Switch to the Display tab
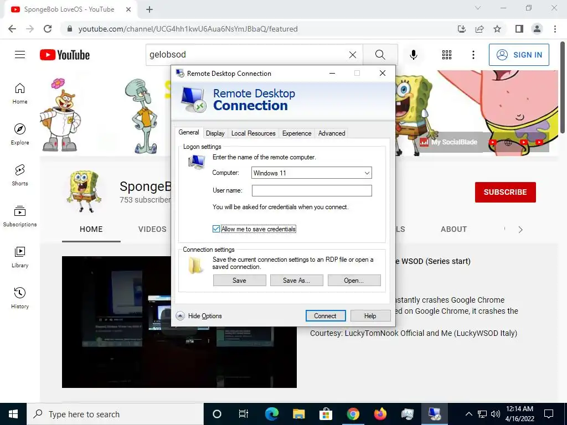Image resolution: width=567 pixels, height=425 pixels. [215, 133]
